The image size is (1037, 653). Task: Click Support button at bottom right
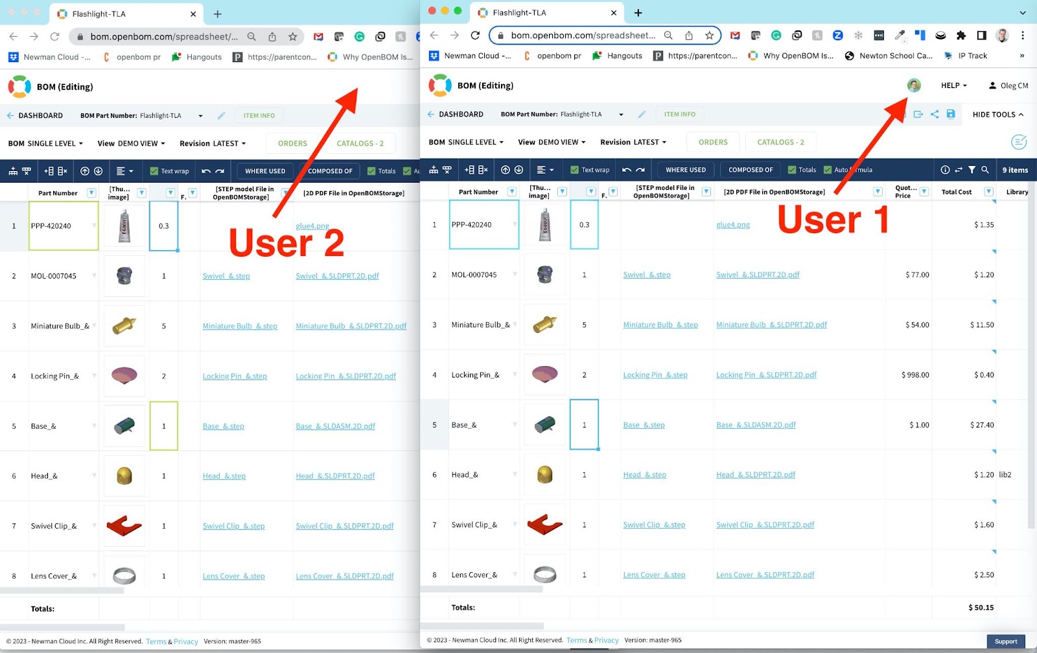1006,641
